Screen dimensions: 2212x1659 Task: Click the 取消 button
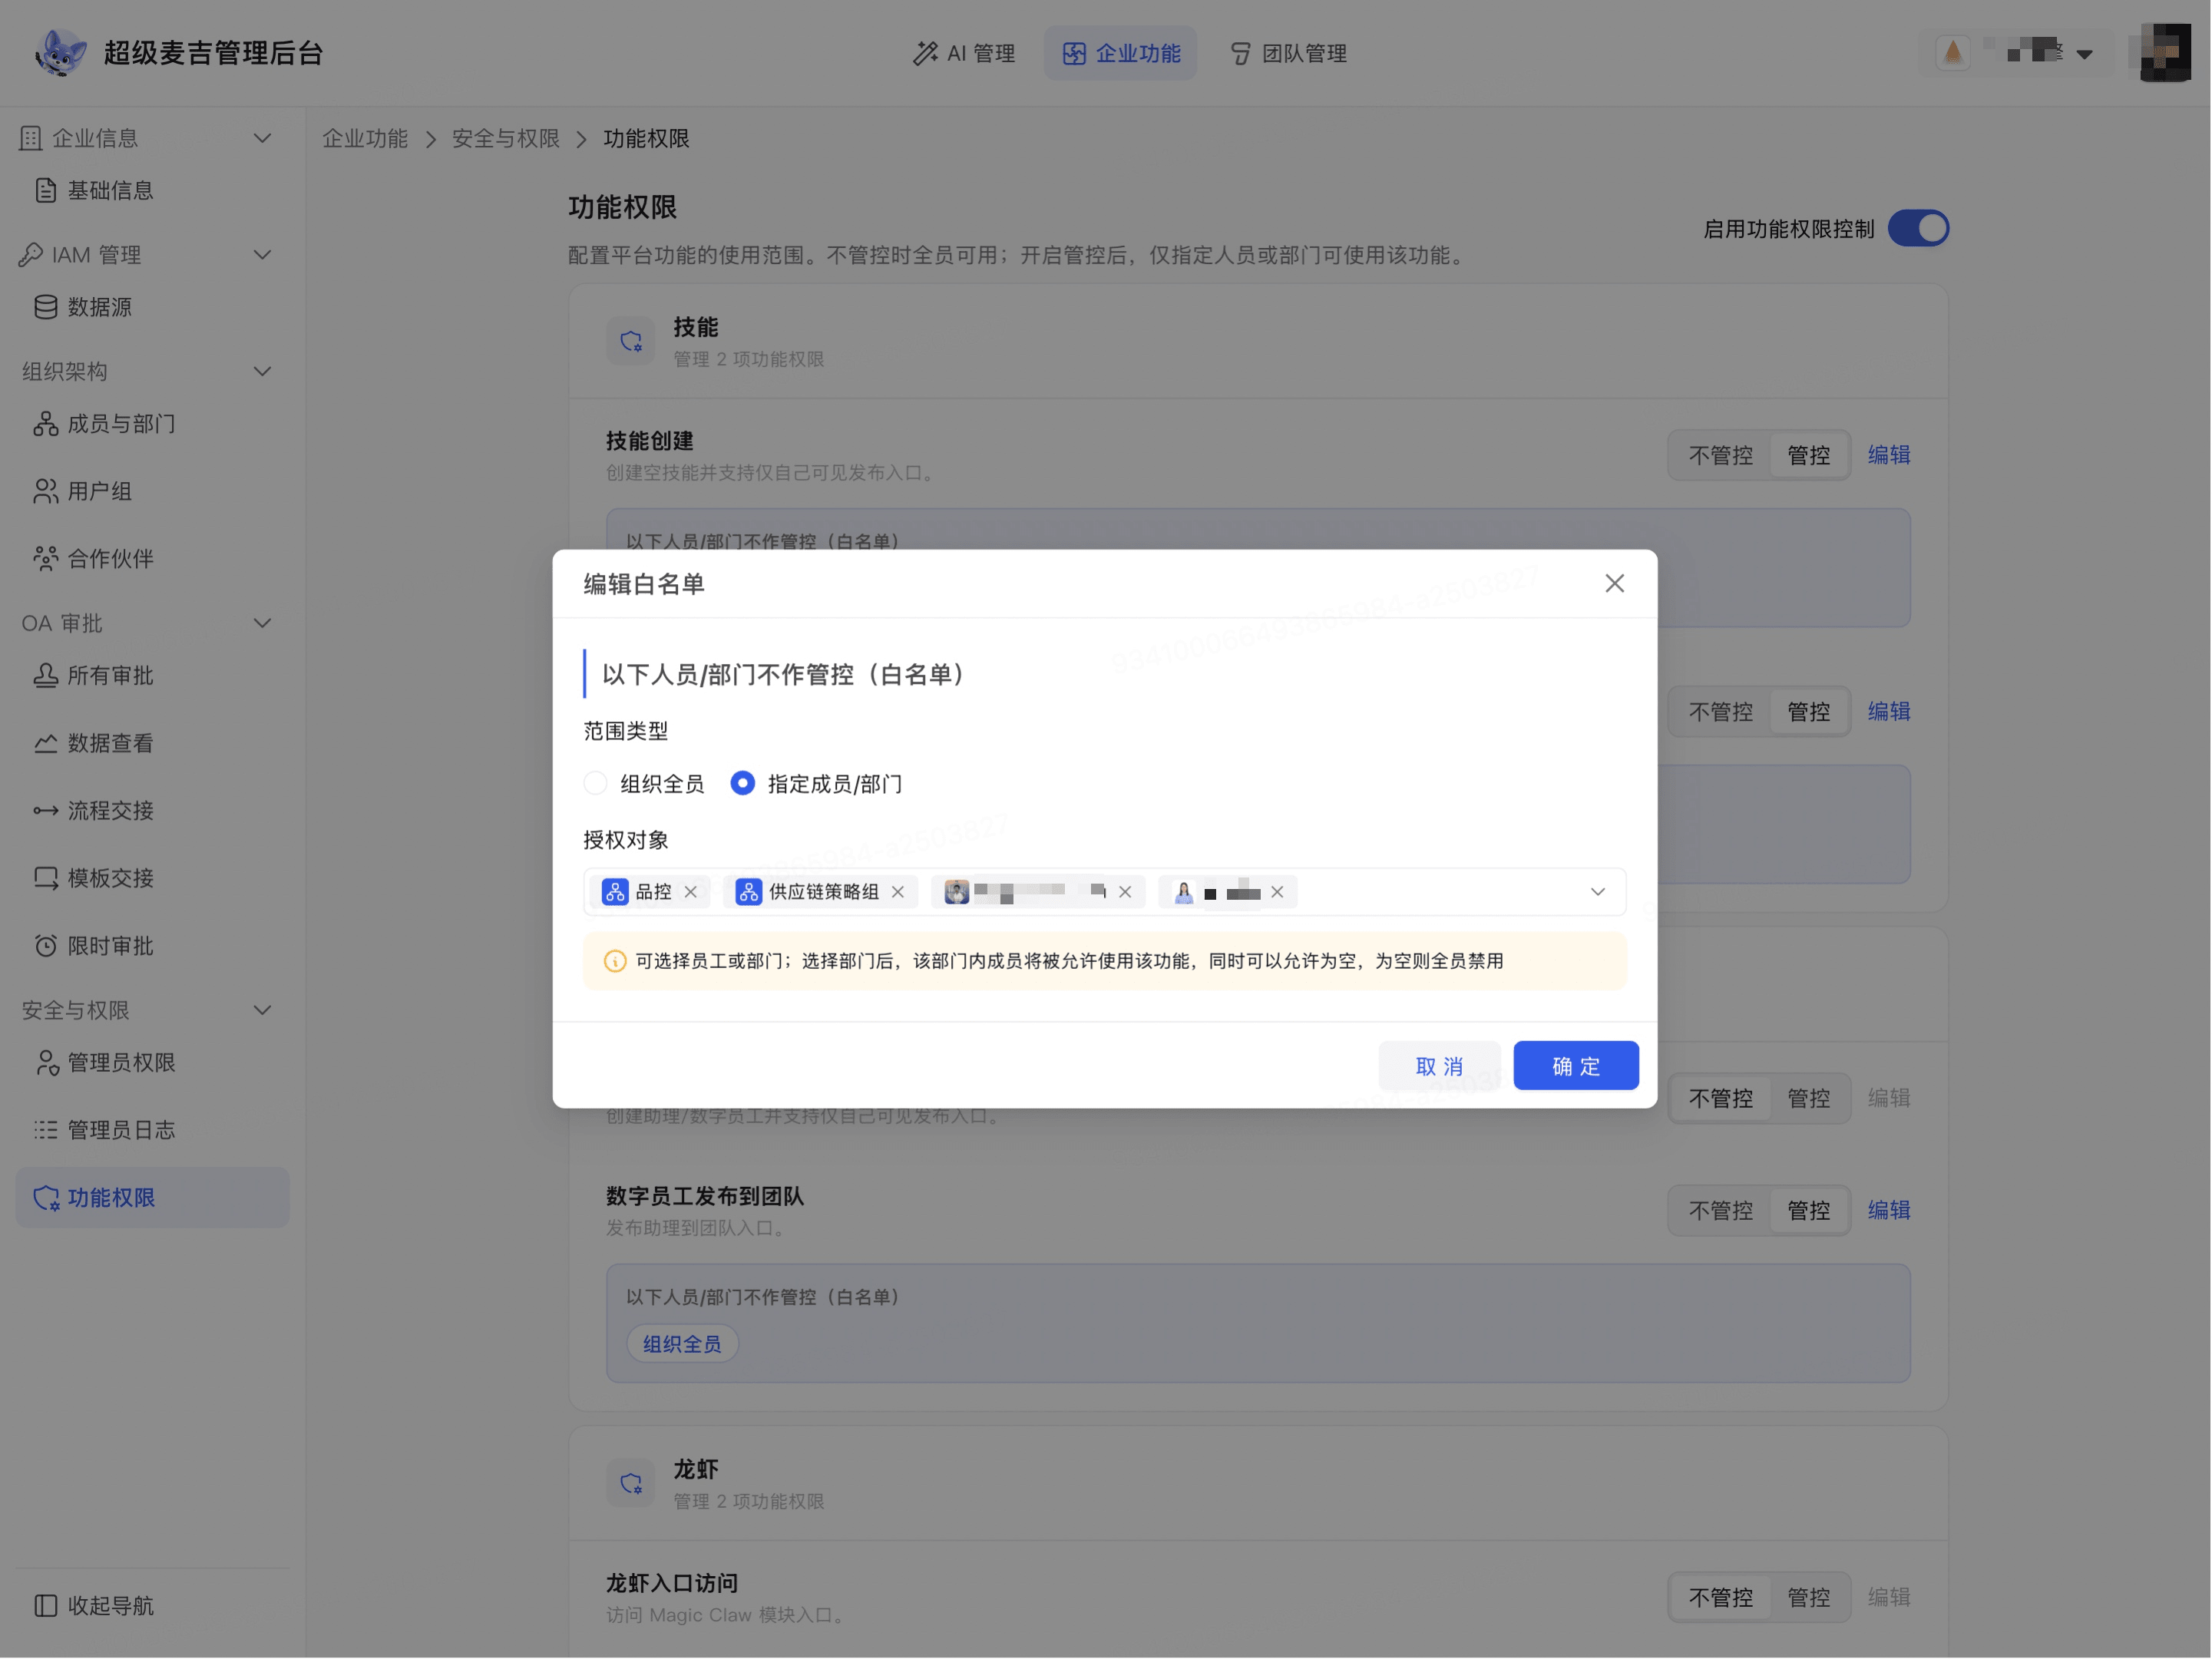[1440, 1066]
